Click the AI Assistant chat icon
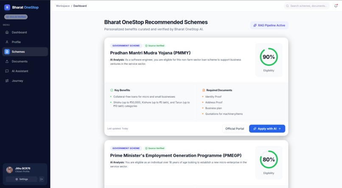The image size is (342, 188). [x=7, y=71]
